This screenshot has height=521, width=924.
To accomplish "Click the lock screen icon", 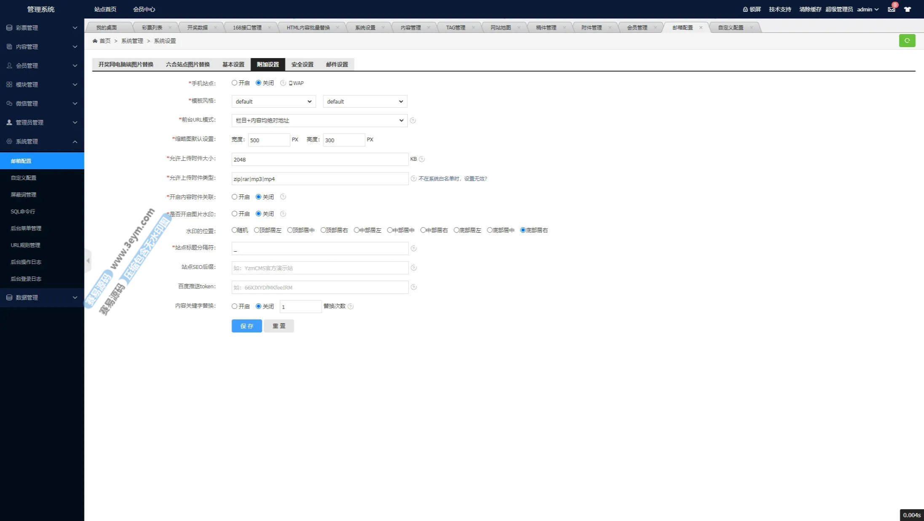I will 745,9.
